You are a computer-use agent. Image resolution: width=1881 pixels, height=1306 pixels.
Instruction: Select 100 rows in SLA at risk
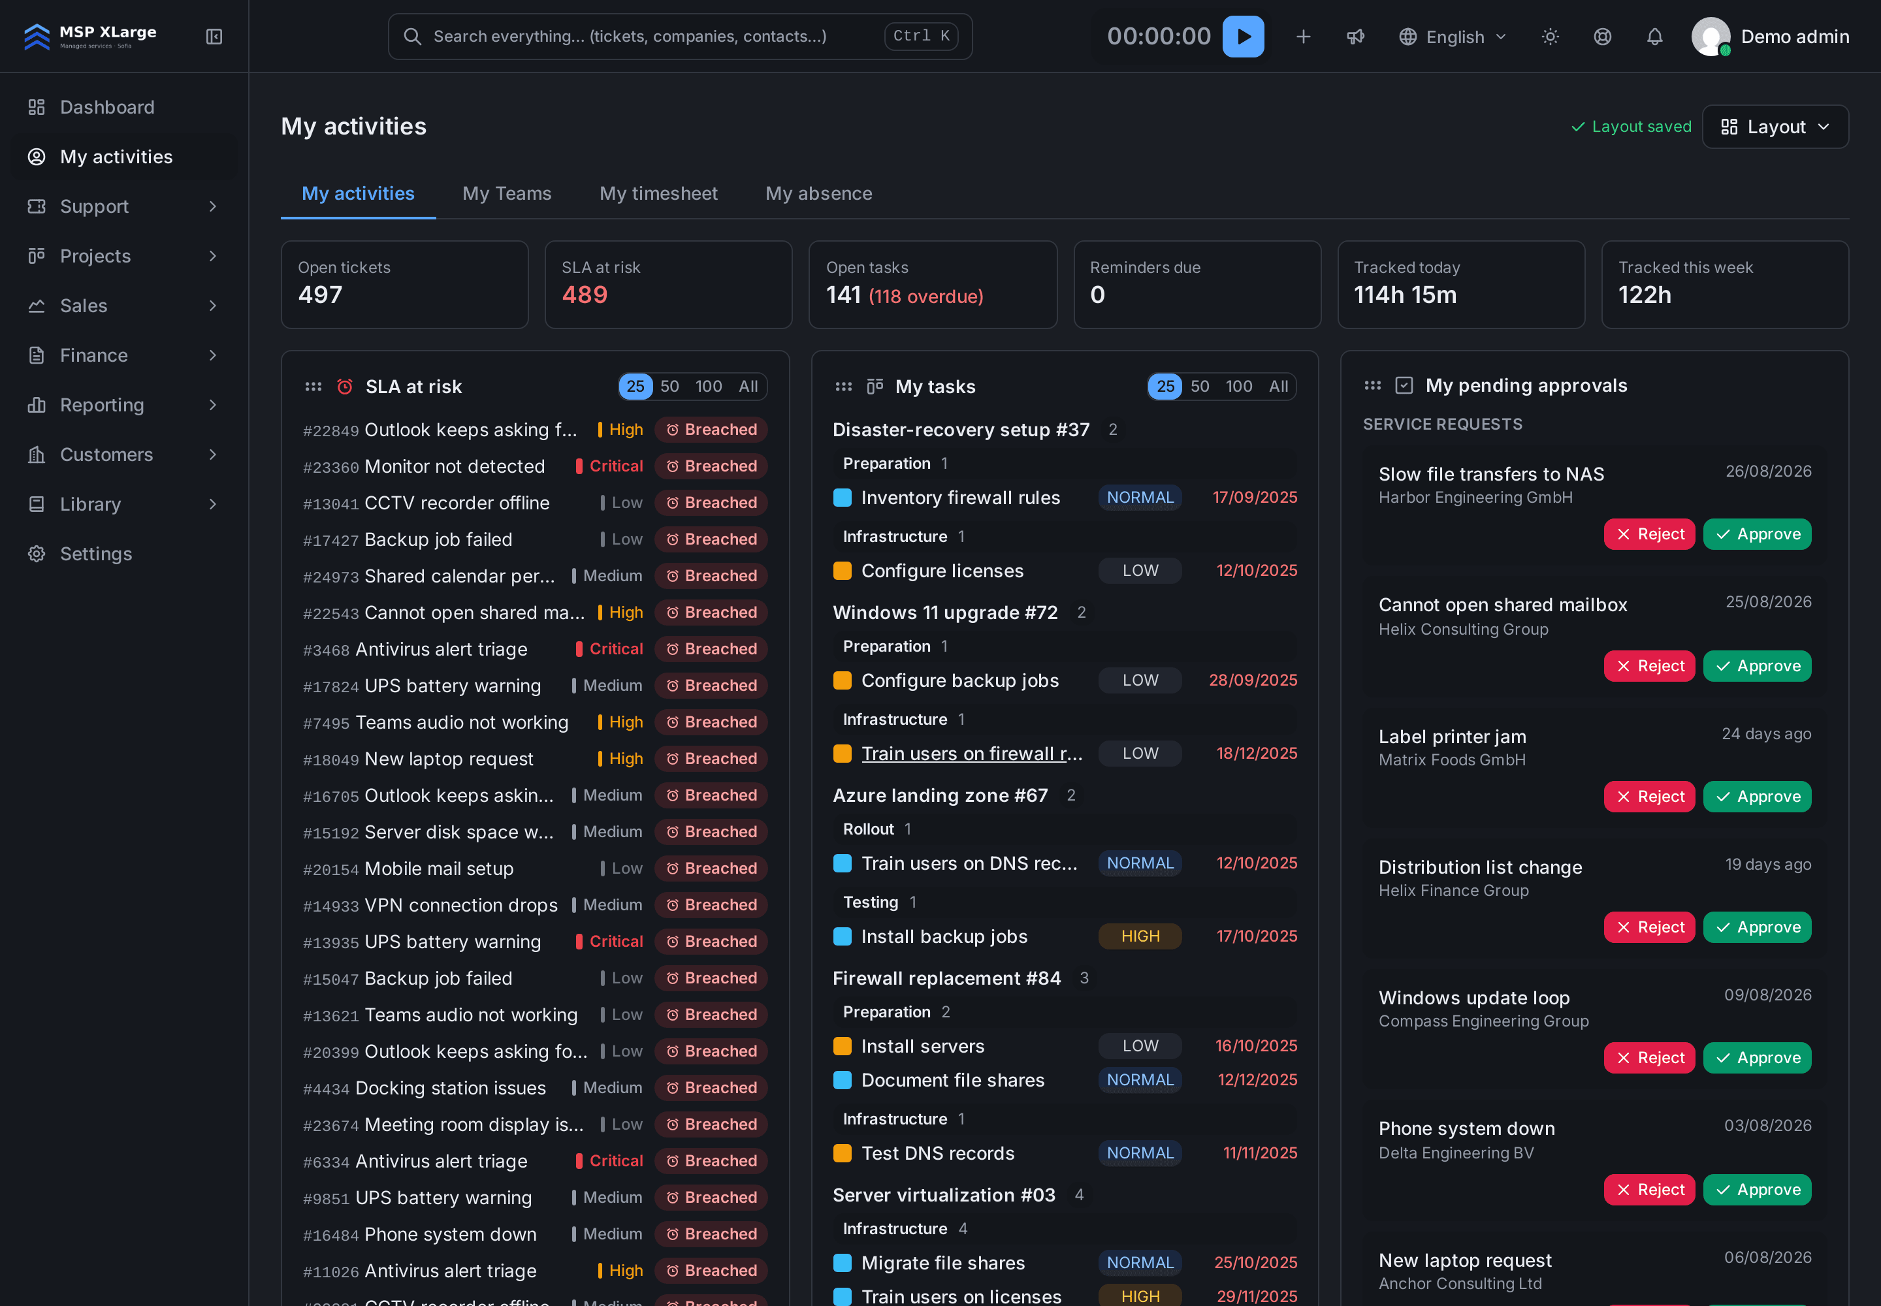coord(708,386)
